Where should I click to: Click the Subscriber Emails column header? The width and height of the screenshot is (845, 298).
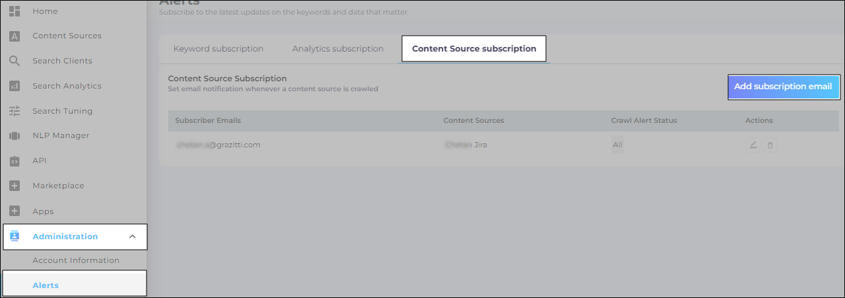tap(208, 120)
